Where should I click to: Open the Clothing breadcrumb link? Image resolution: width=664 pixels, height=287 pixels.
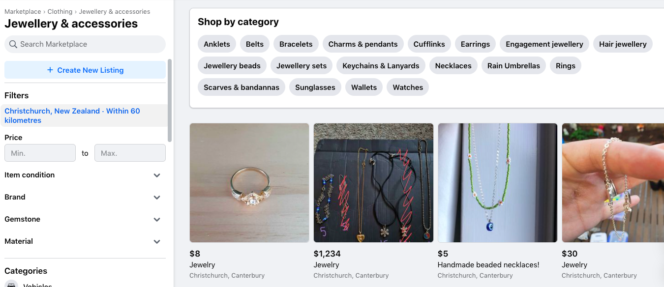(x=60, y=11)
